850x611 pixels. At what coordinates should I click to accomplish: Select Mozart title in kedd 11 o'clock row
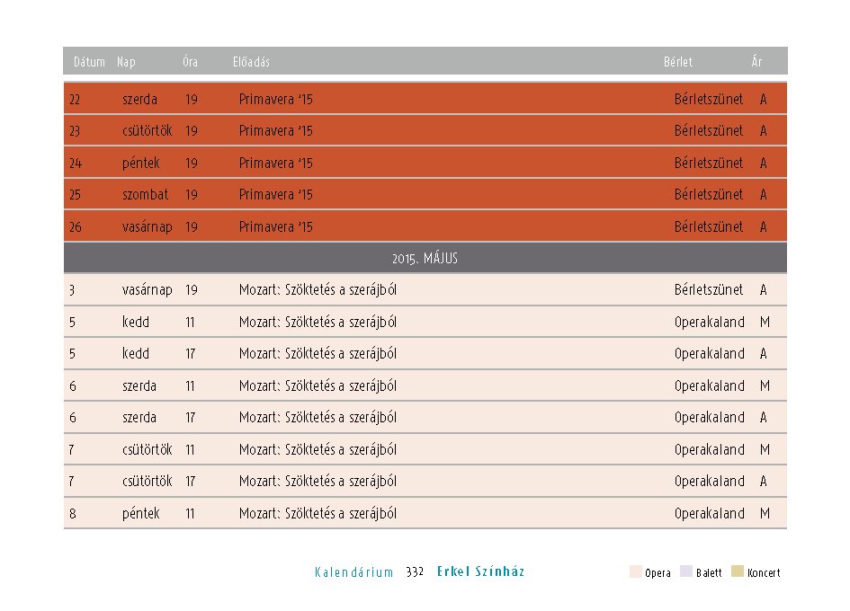pos(318,322)
